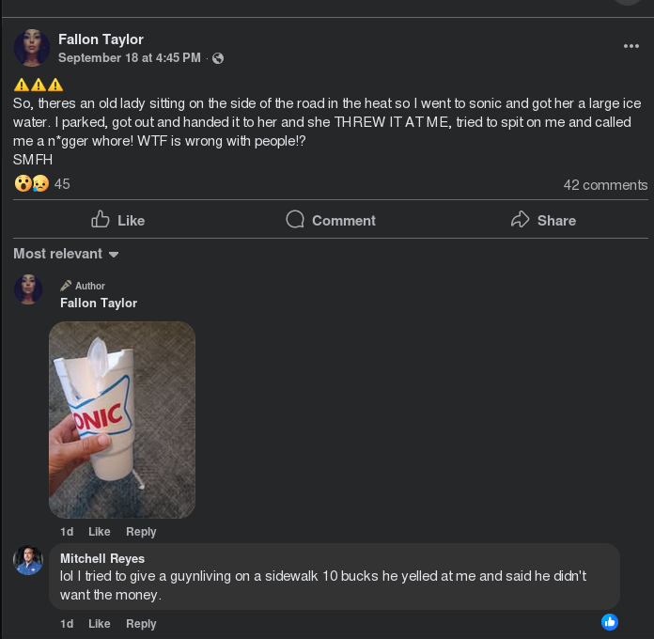
Task: Click the Share arrow icon
Action: 521,220
